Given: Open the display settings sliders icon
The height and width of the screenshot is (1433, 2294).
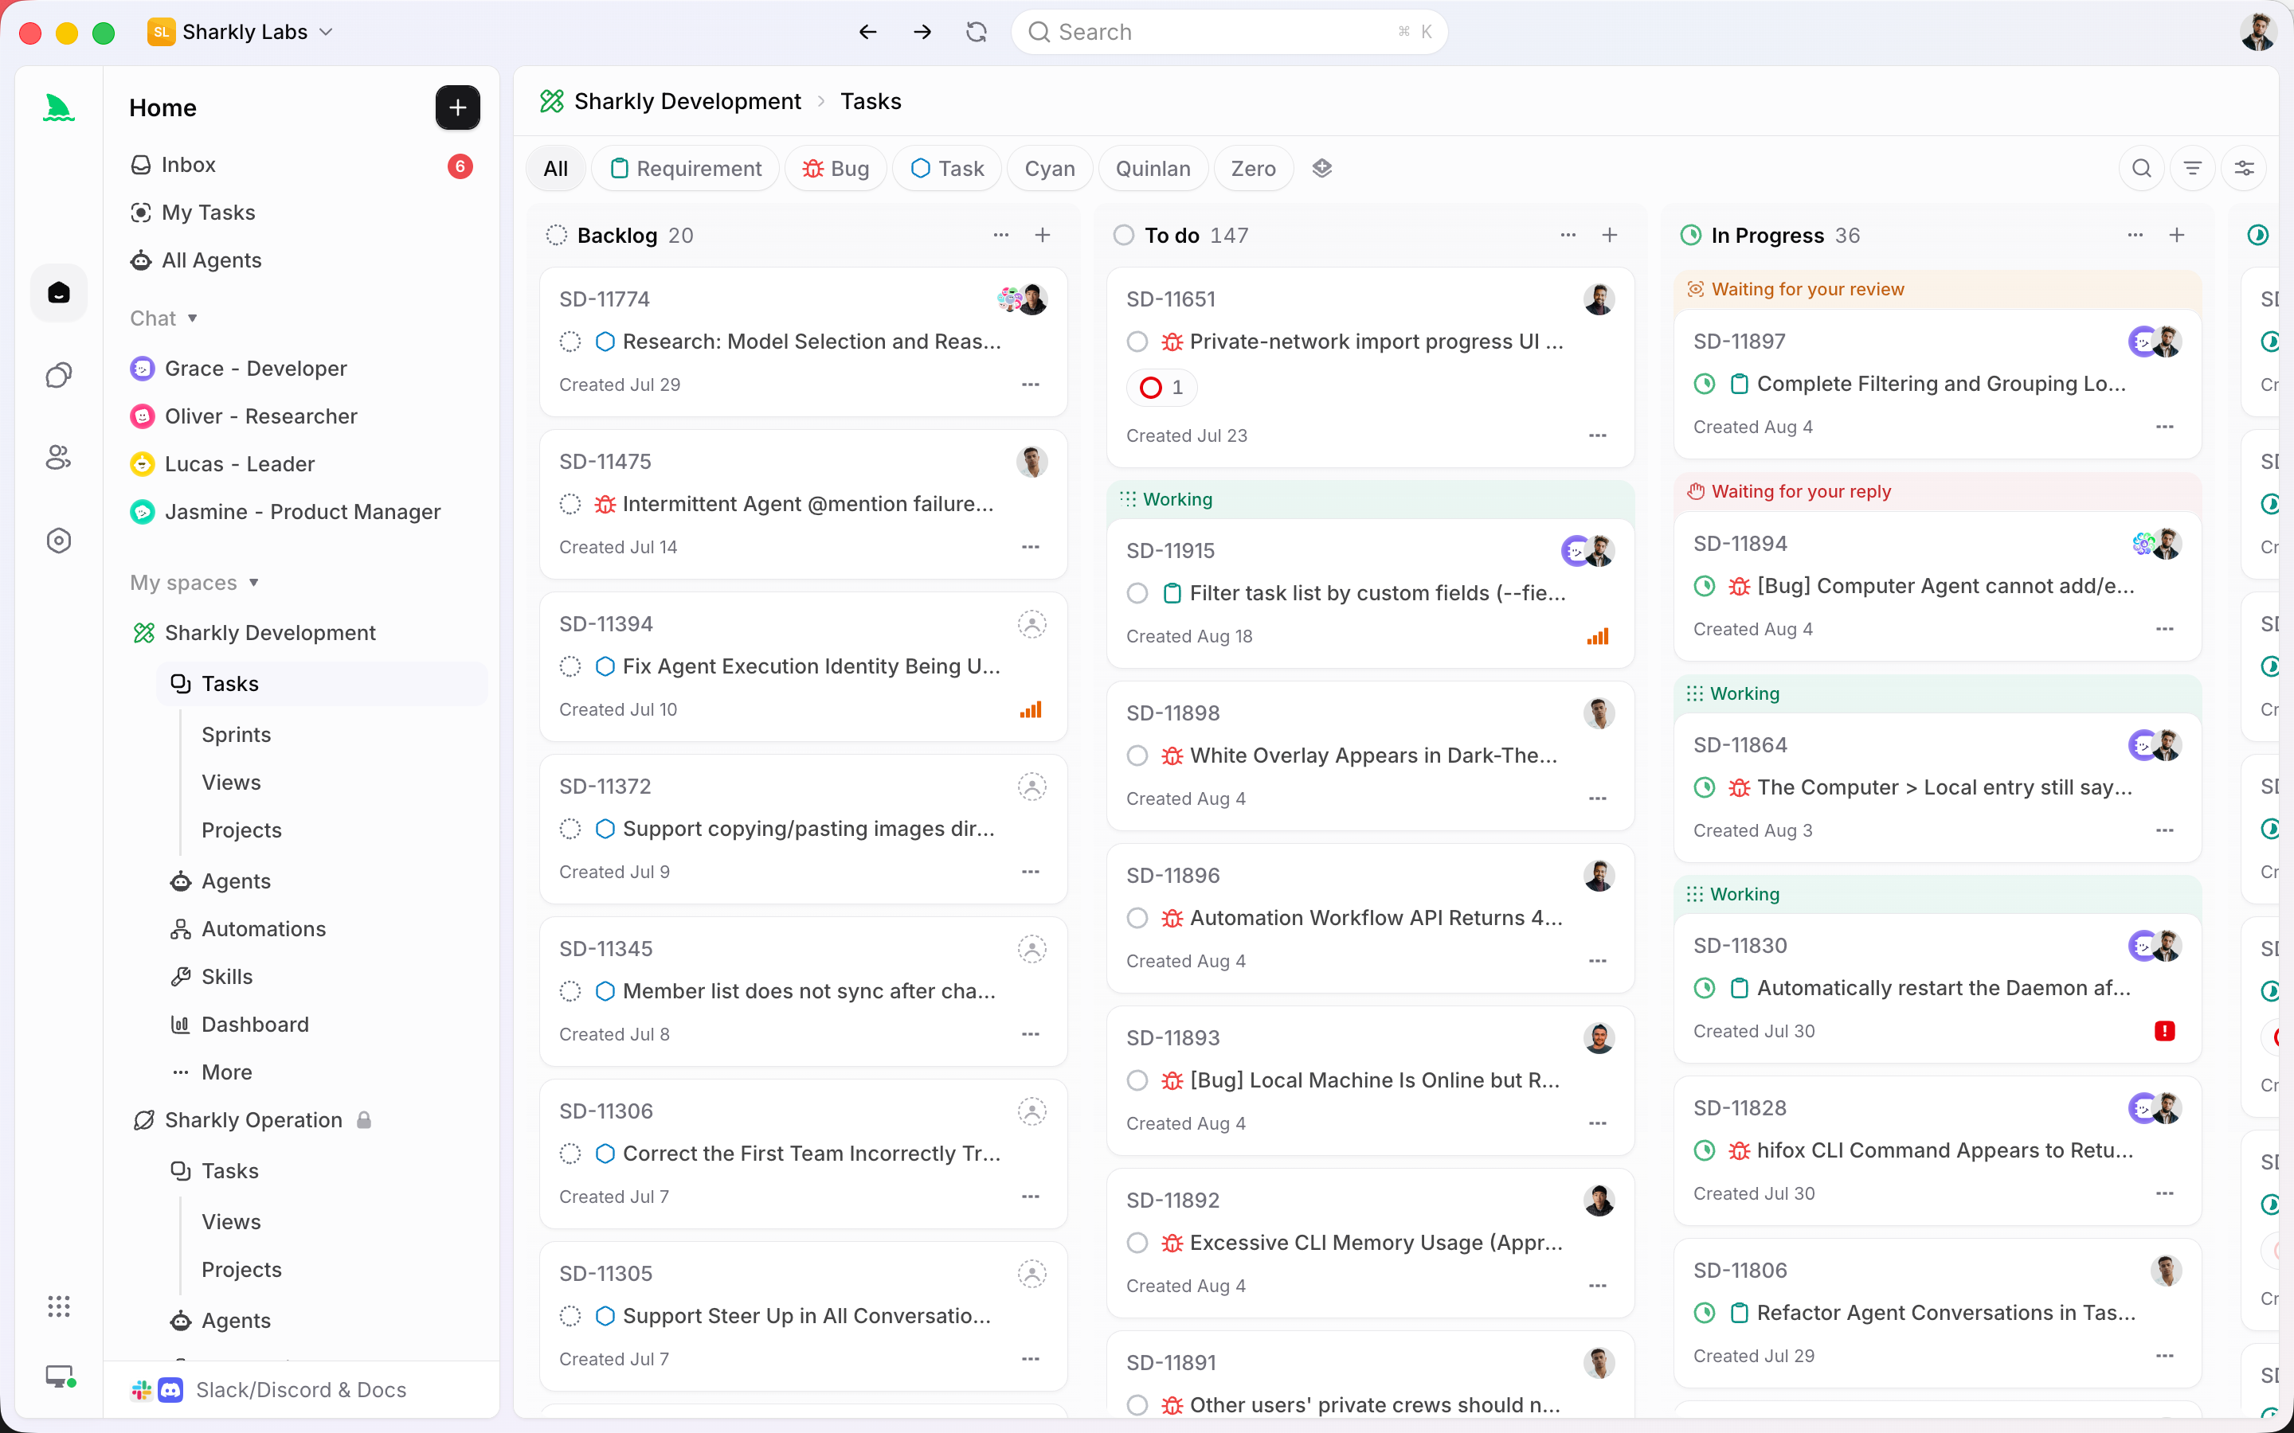Looking at the screenshot, I should [2244, 168].
